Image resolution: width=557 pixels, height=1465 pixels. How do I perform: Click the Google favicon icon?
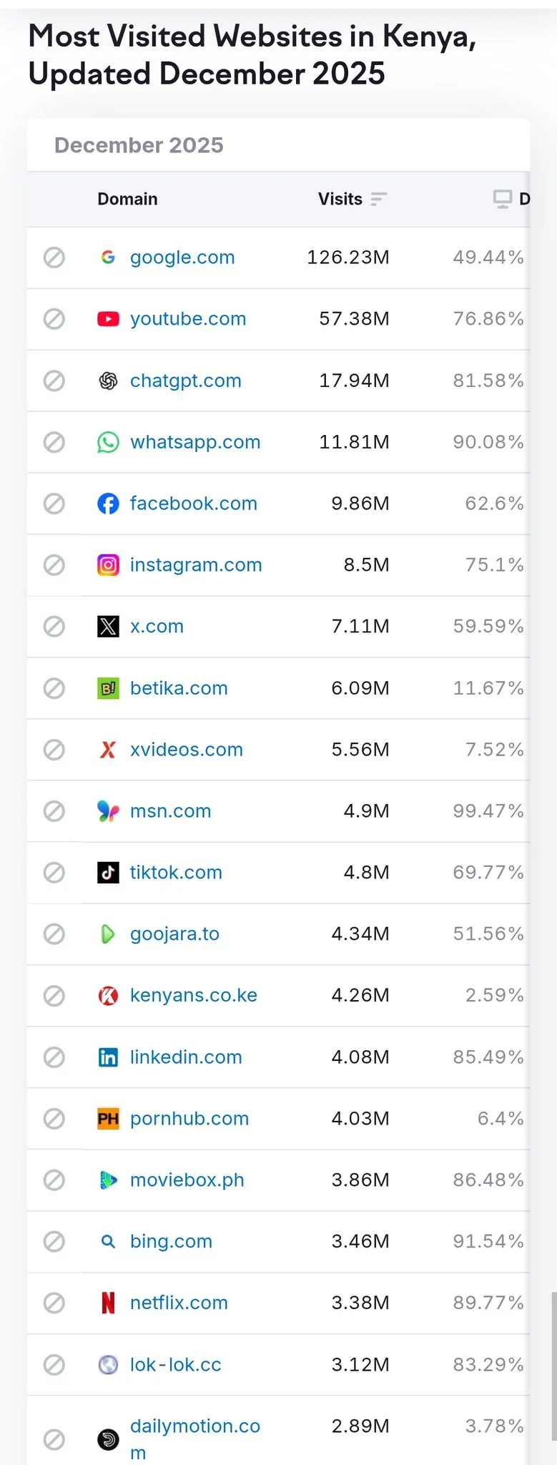(108, 258)
